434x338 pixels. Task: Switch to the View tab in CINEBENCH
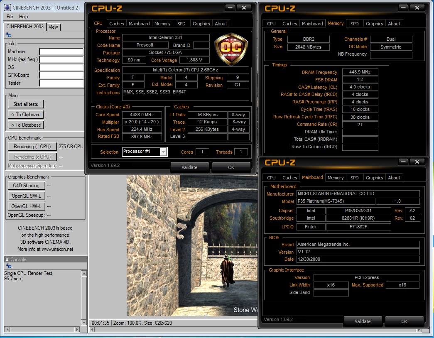53,27
